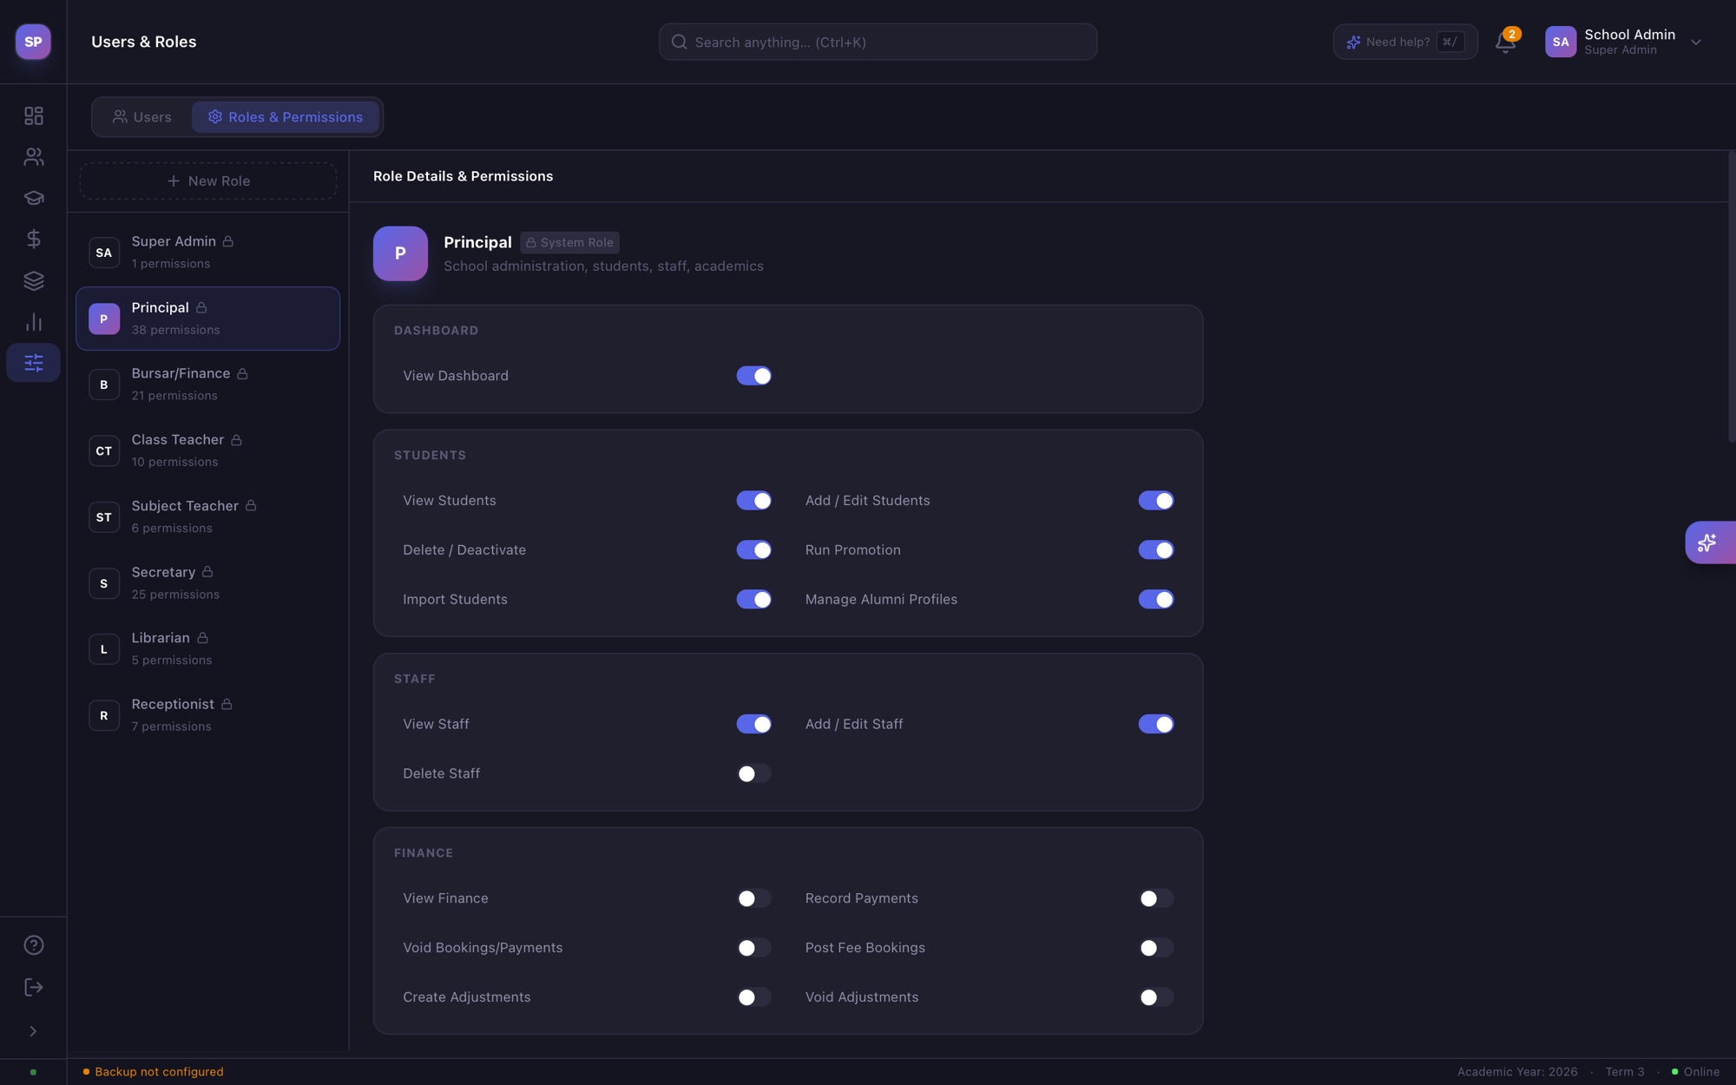The height and width of the screenshot is (1085, 1736).
Task: Click the page scrollbar thumb
Action: click(x=1732, y=296)
